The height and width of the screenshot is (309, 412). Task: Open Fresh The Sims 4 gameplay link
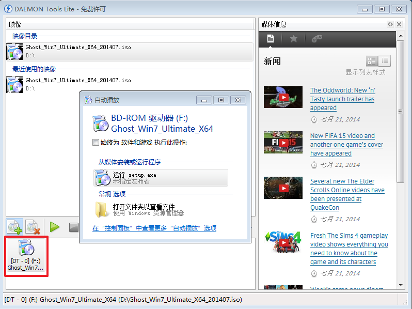click(349, 249)
